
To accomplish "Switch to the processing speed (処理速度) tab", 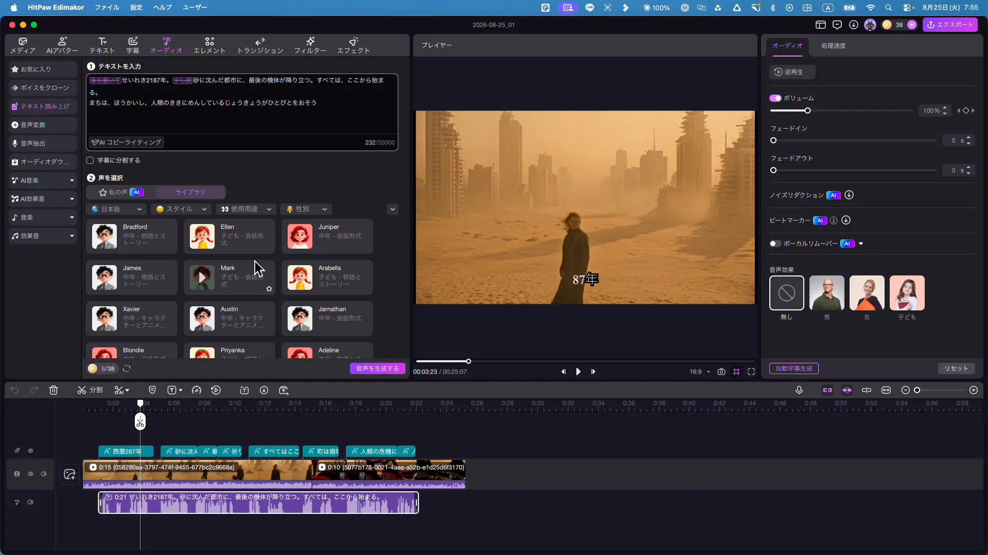I will 834,46.
